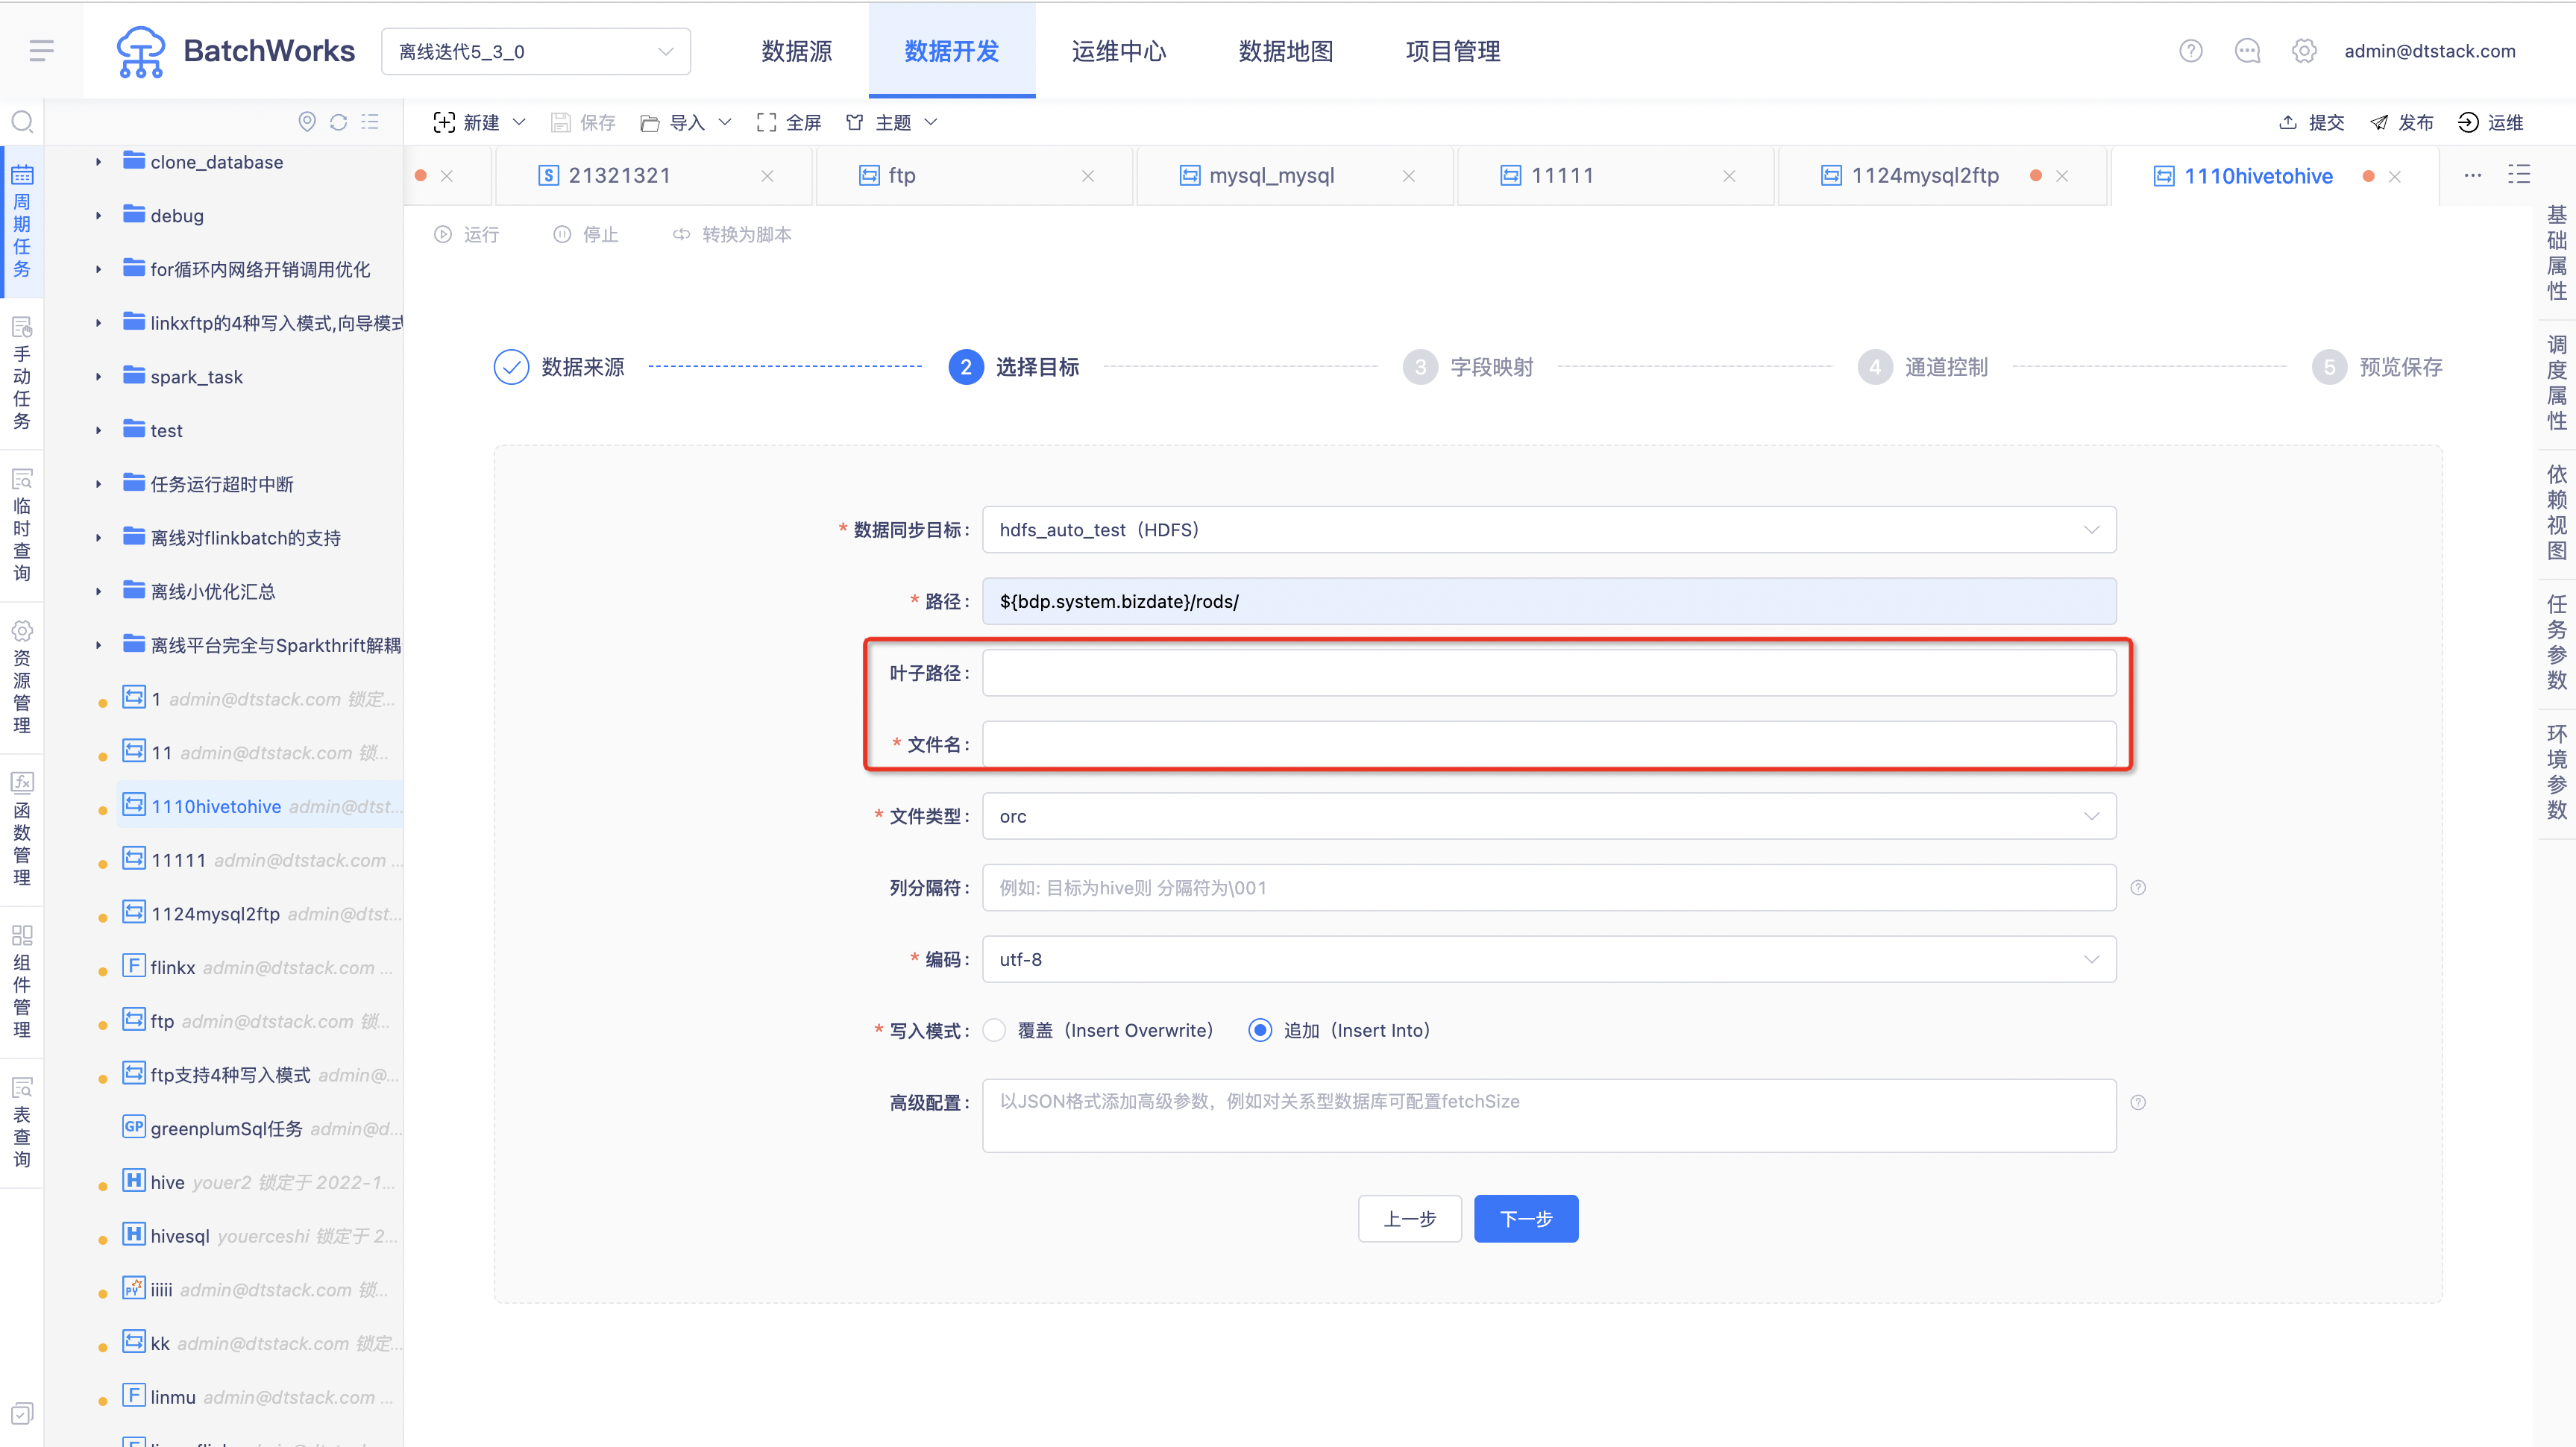Open the 编码 utf-8 dropdown
The height and width of the screenshot is (1447, 2576).
tap(1548, 959)
